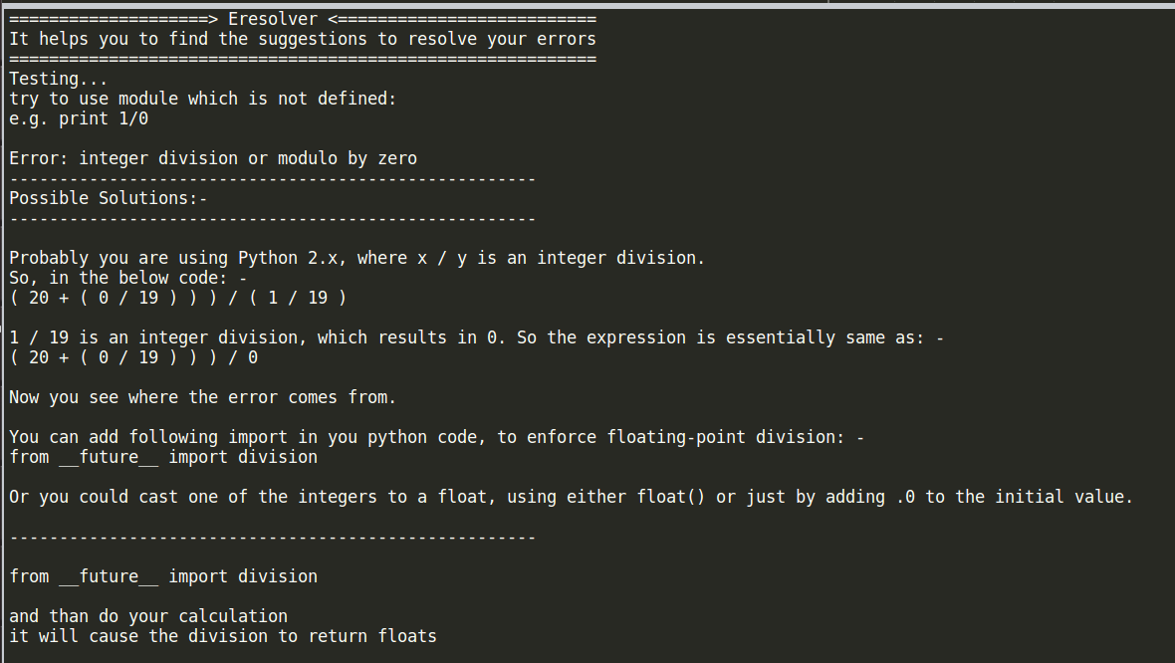Image resolution: width=1175 pixels, height=663 pixels.
Task: Click the 'Probably you are using Python 2.x' line
Action: click(x=356, y=258)
